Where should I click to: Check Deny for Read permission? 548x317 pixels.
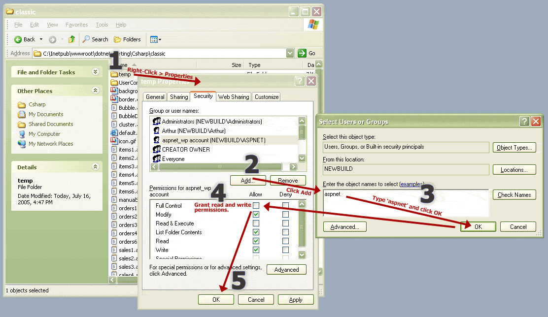(285, 241)
